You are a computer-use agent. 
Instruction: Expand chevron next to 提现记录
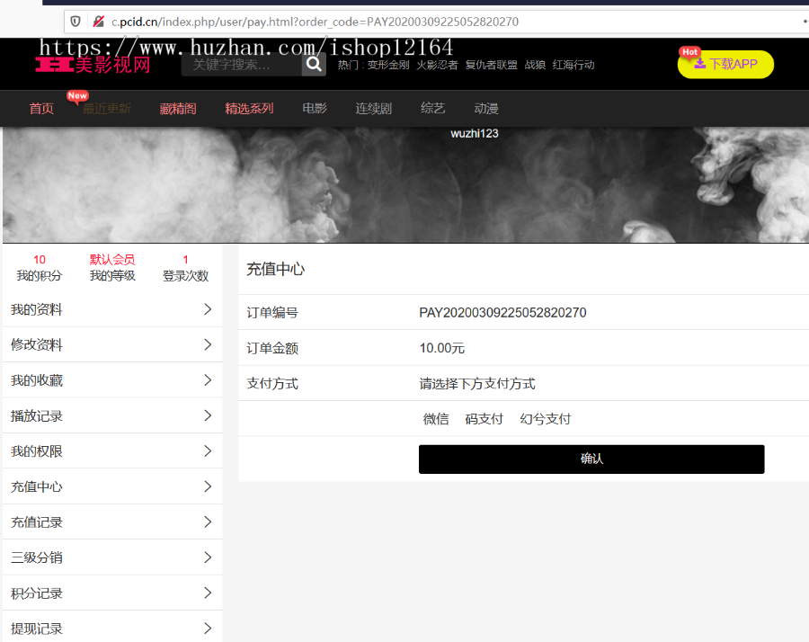tap(208, 629)
